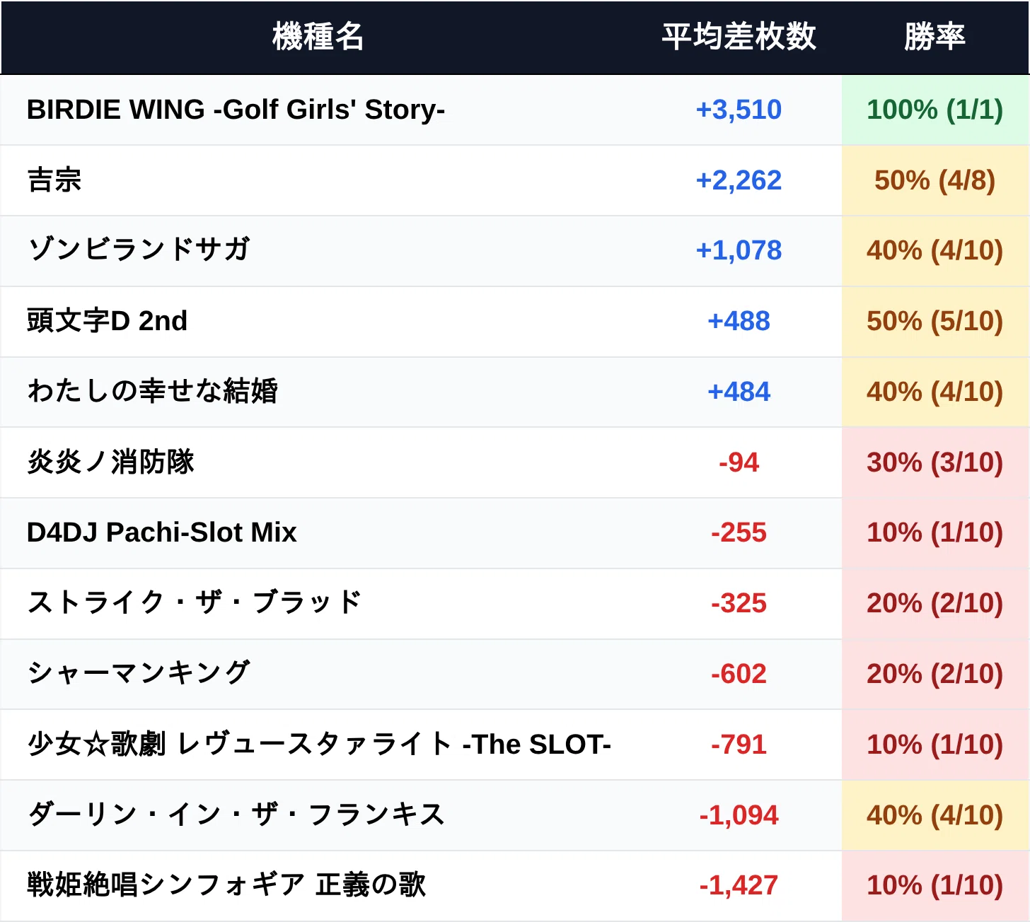The image size is (1030, 922).
Task: Click the green 100% (1/1) win rate cell
Action: click(935, 110)
